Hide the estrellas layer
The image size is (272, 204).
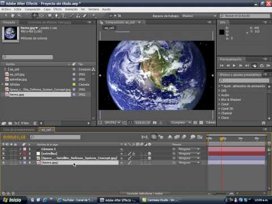(x=3, y=154)
